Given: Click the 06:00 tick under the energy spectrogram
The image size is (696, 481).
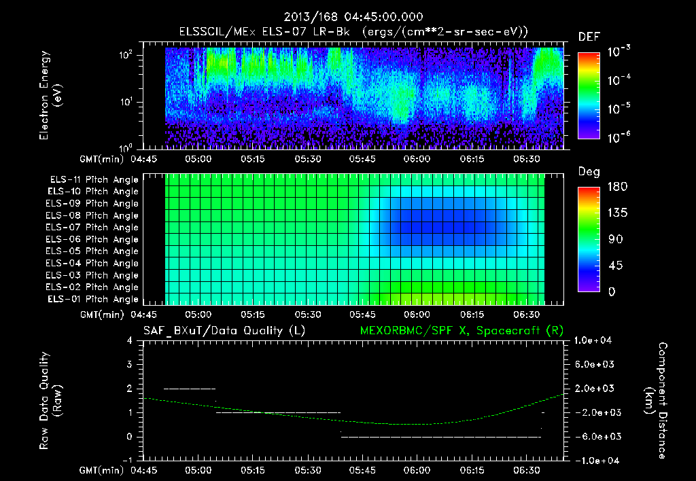Looking at the screenshot, I should point(417,159).
